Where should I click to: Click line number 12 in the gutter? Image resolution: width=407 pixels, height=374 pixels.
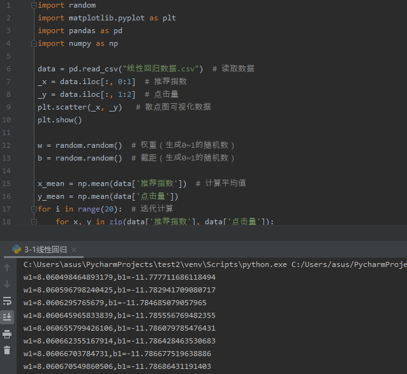click(6, 145)
